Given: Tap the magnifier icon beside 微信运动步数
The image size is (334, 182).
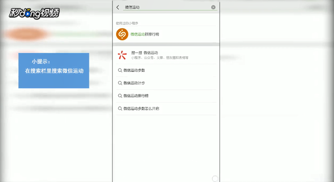Looking at the screenshot, I should (x=120, y=70).
